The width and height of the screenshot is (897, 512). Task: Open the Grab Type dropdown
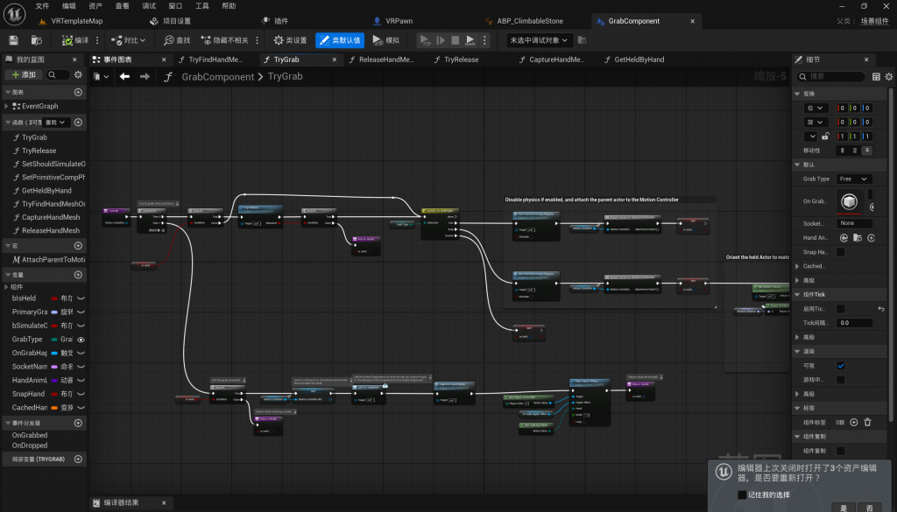pos(853,179)
